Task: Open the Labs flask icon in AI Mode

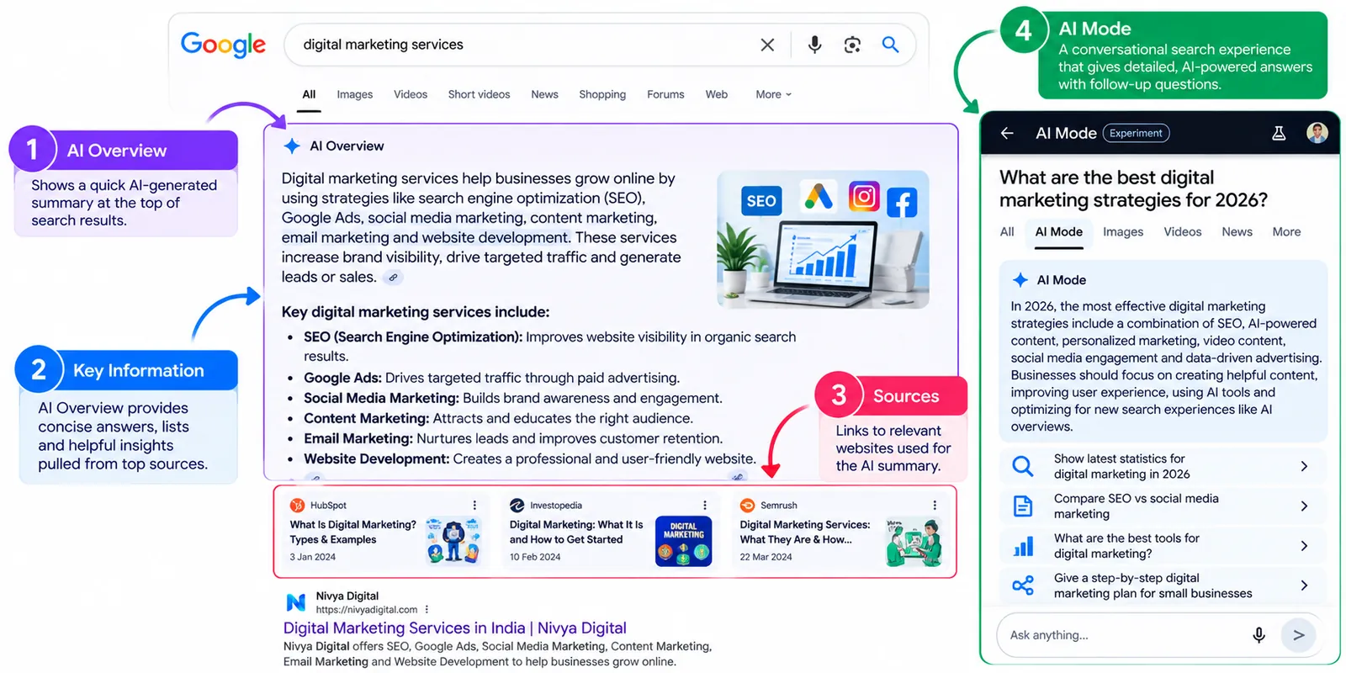Action: pos(1279,133)
